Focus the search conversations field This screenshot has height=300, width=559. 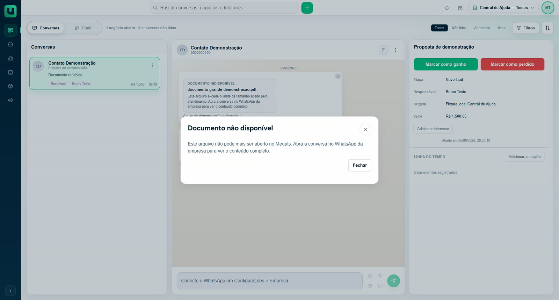pyautogui.click(x=224, y=8)
